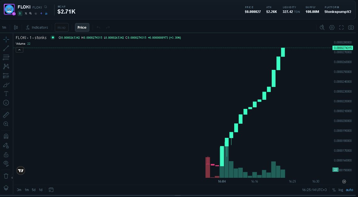Viewport: 358px width, 197px height.
Task: Click the Volume 22 indicator legend
Action: [23, 44]
